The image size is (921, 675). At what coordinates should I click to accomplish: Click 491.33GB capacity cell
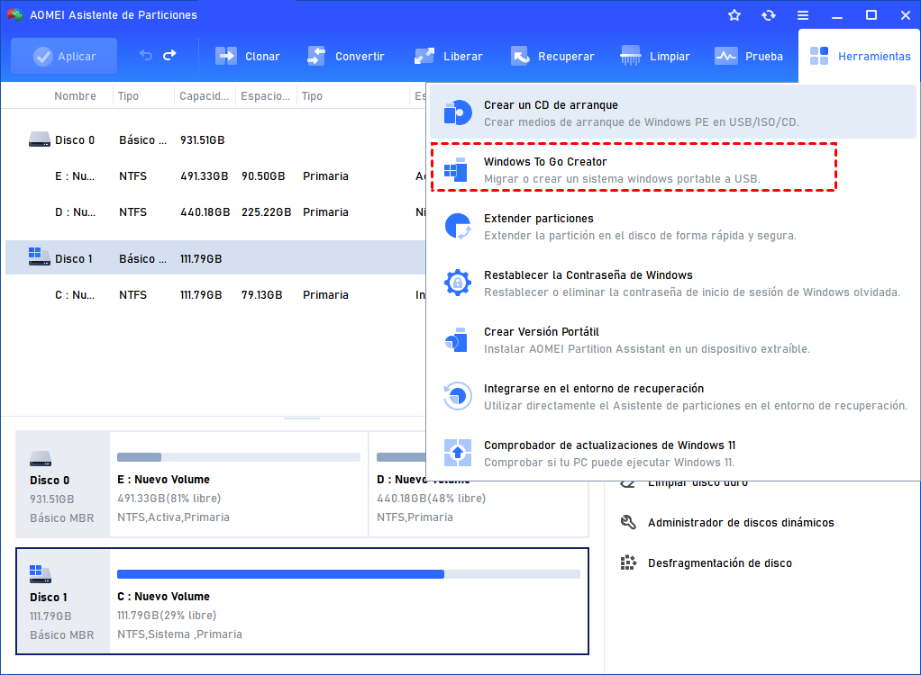tap(205, 175)
